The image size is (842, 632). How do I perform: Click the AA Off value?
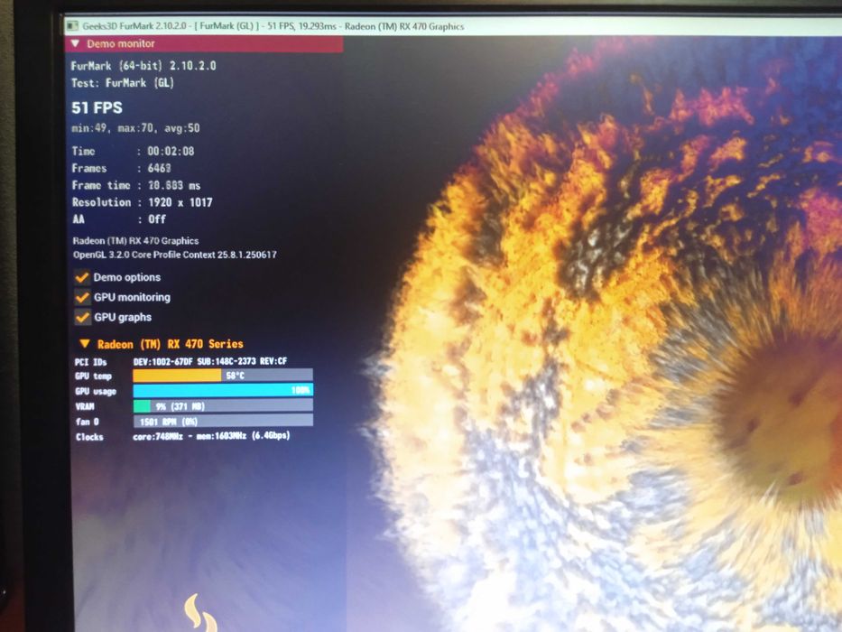click(157, 219)
